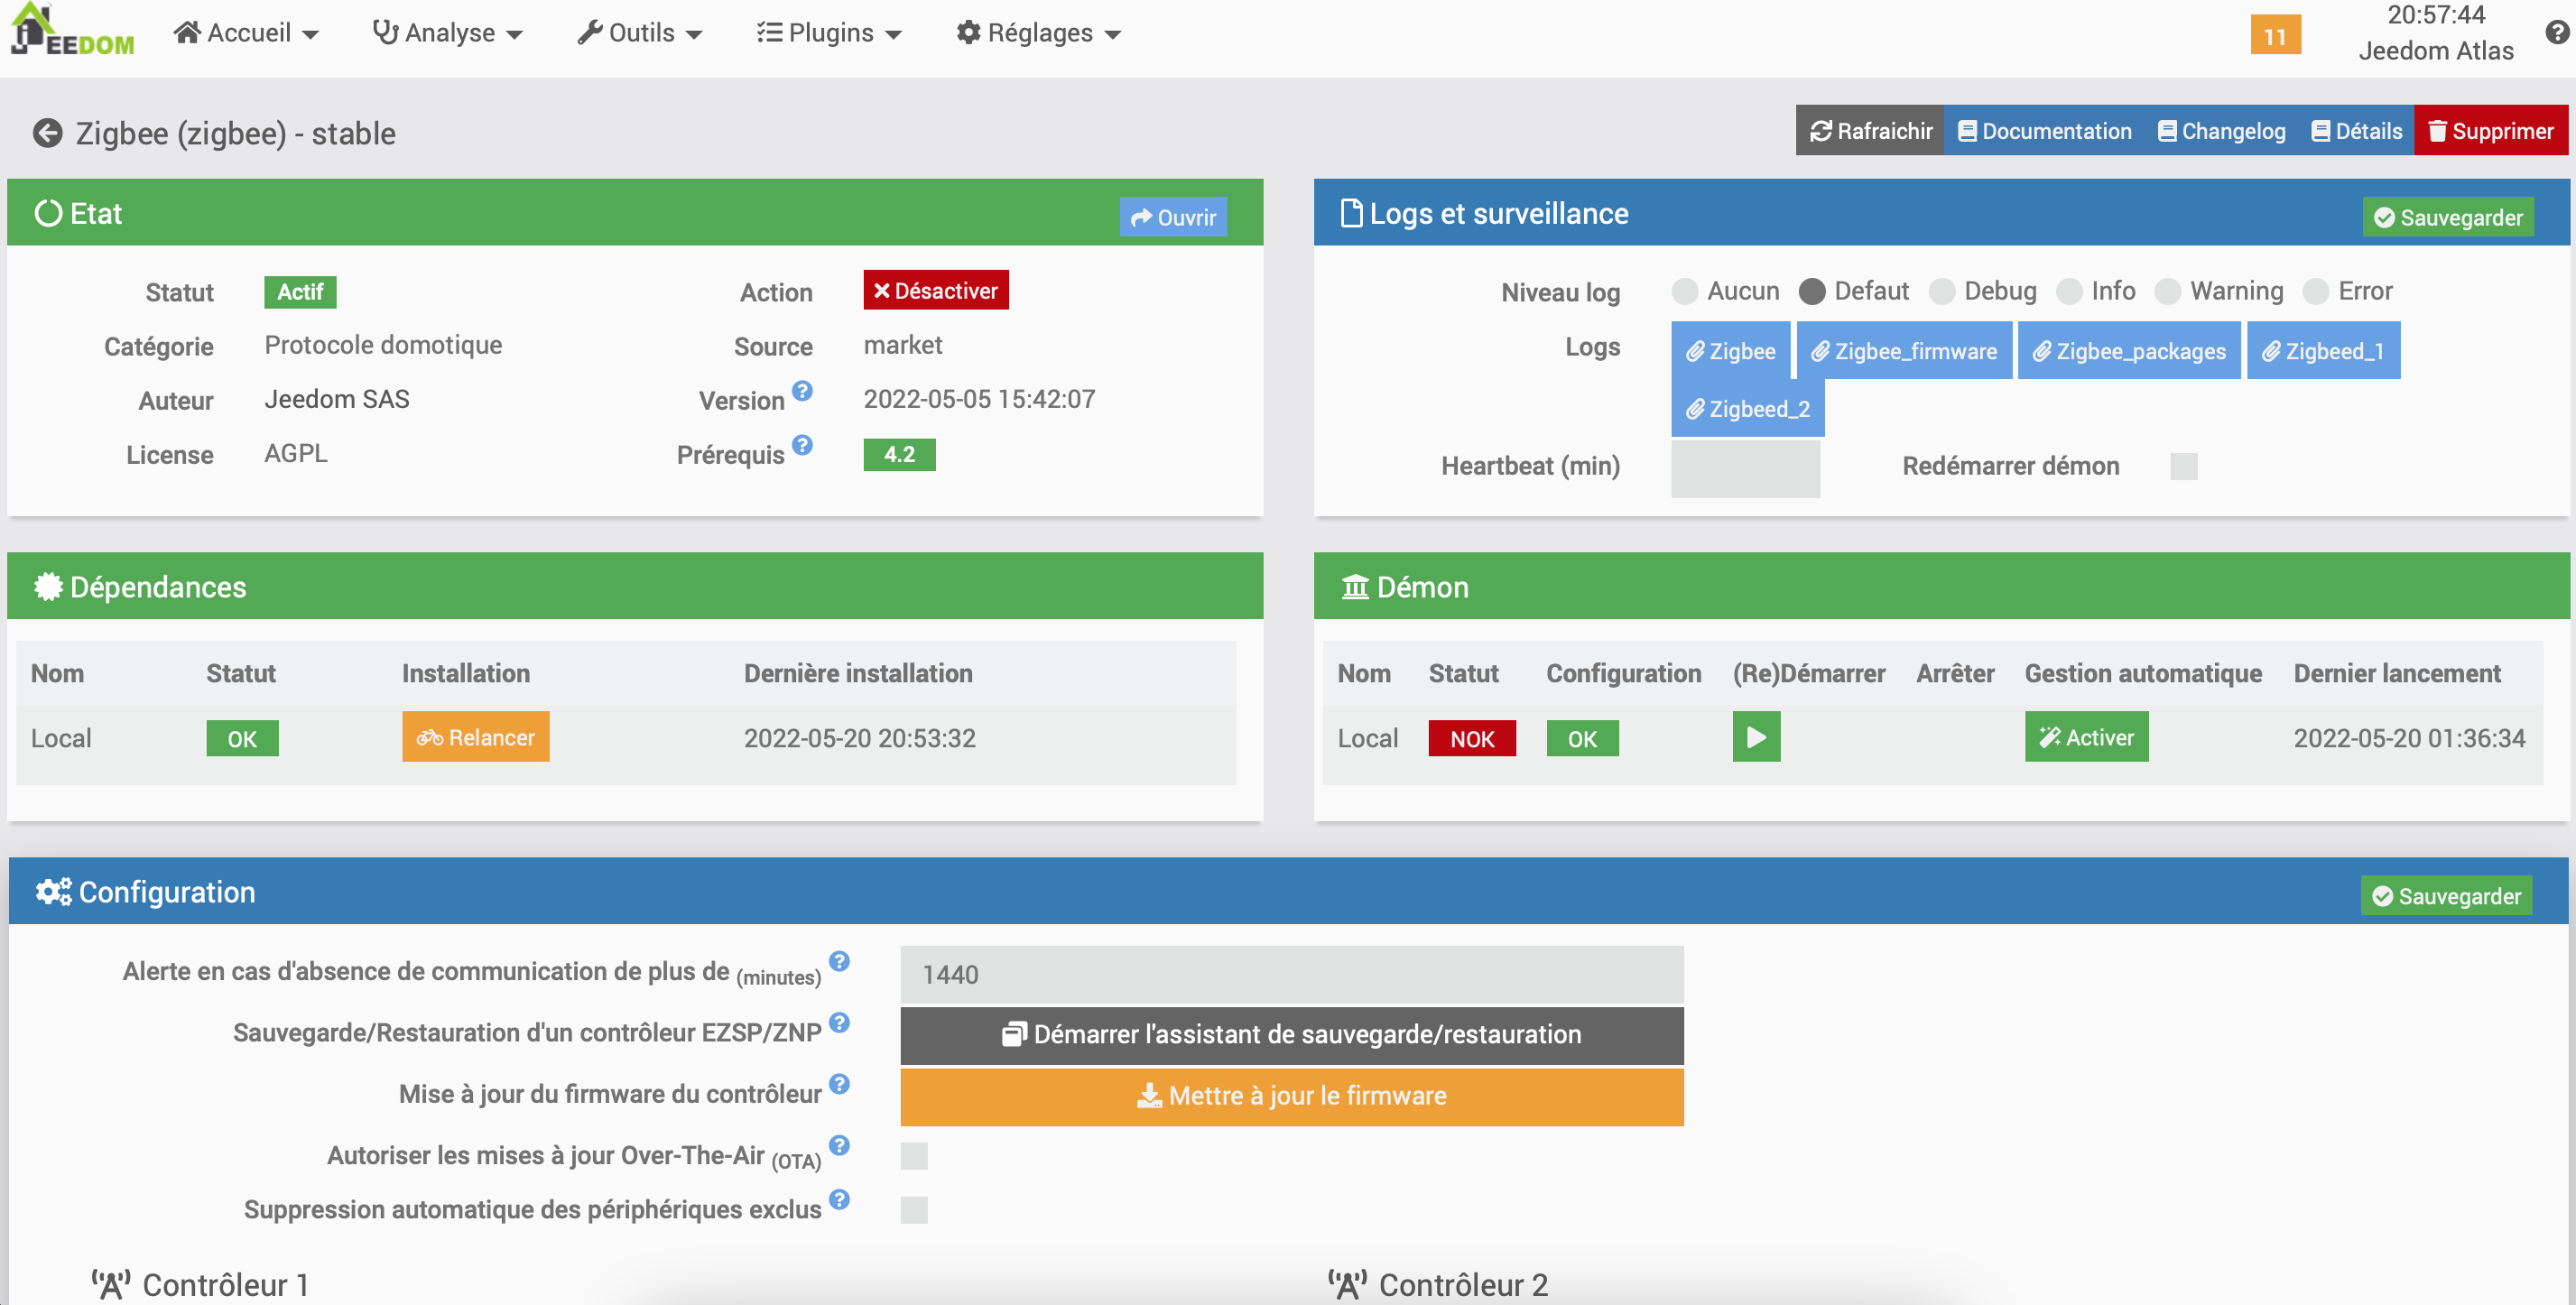Expand the Réglages dropdown menu
Viewport: 2576px width, 1305px height.
point(1039,33)
